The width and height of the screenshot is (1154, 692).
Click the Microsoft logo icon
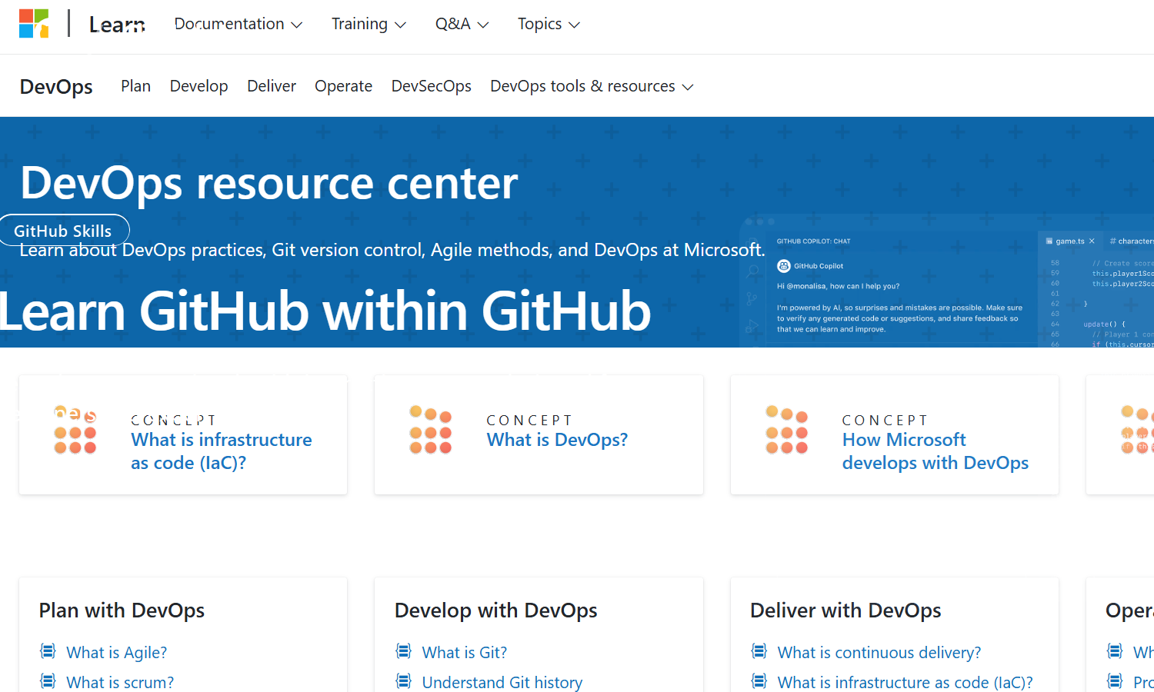pyautogui.click(x=34, y=24)
